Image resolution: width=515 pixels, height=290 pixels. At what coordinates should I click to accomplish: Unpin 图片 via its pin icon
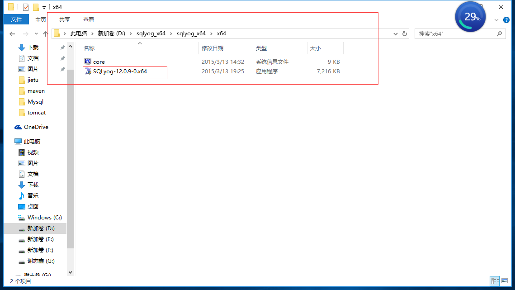[x=62, y=69]
